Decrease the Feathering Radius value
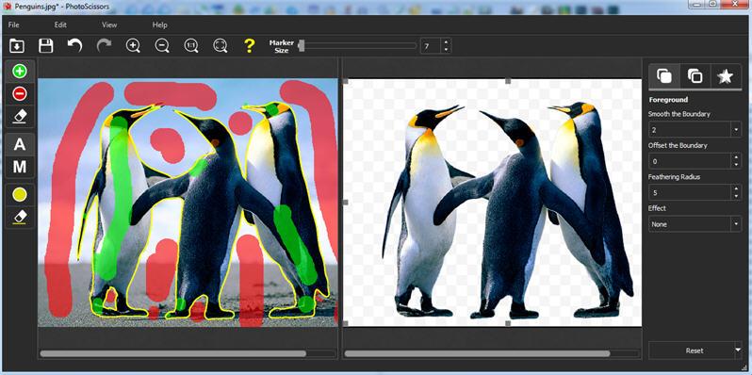Screen dimensions: 752x375 736,196
